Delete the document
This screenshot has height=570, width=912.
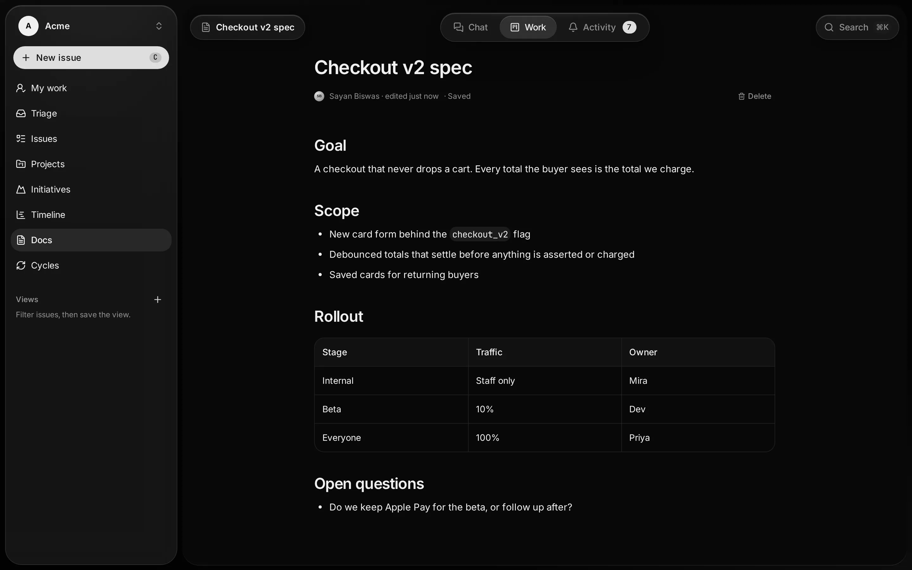tap(755, 96)
